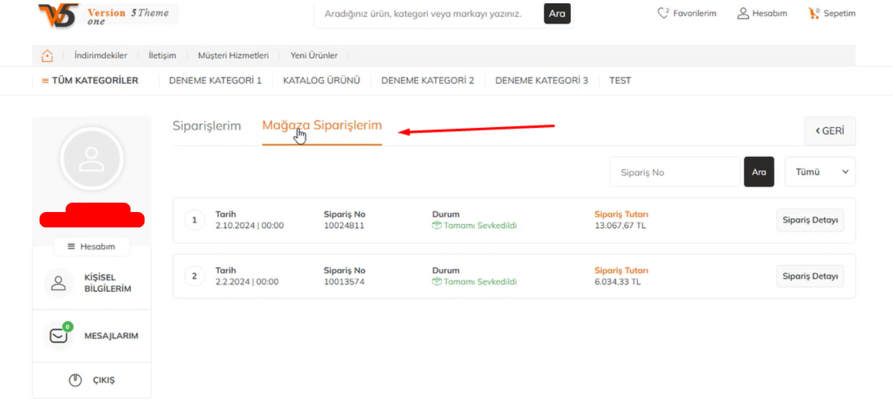Click the Favorilerim text link
This screenshot has height=410, width=893.
click(695, 13)
